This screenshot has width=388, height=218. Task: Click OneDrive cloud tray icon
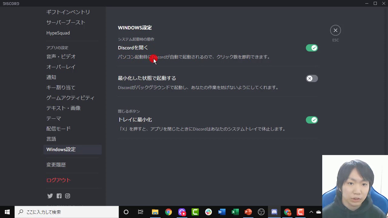319,212
